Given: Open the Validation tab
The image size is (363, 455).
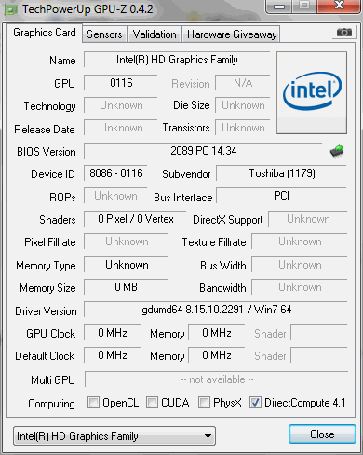Looking at the screenshot, I should tap(155, 34).
